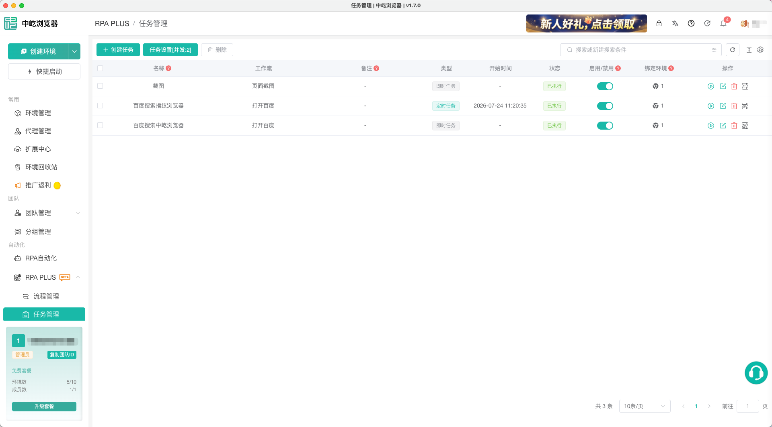Open table column settings gear
The image size is (772, 427).
(x=760, y=50)
